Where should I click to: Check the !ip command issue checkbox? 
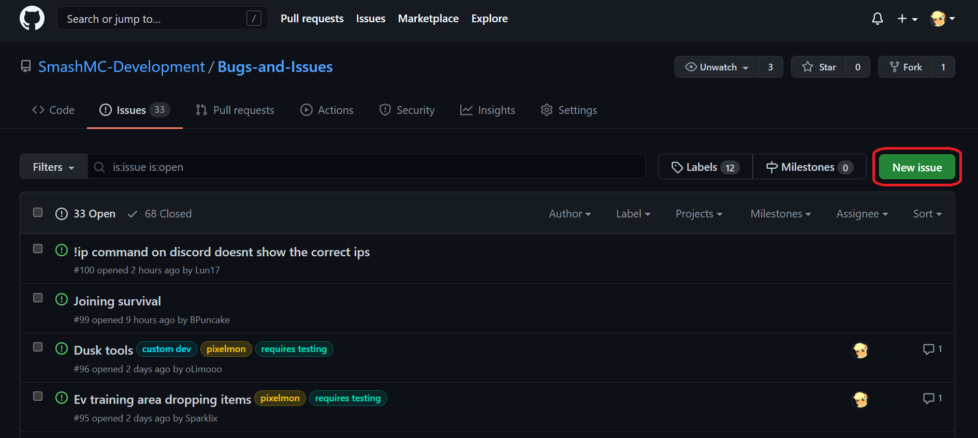[38, 249]
